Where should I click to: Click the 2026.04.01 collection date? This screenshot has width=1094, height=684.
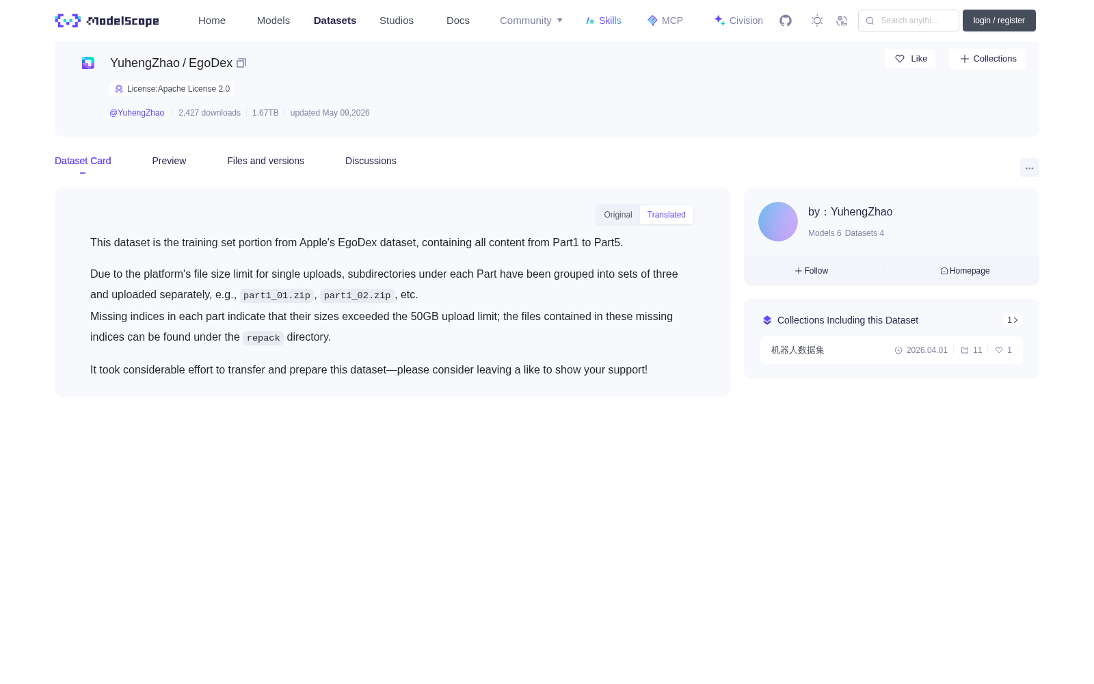coord(921,350)
